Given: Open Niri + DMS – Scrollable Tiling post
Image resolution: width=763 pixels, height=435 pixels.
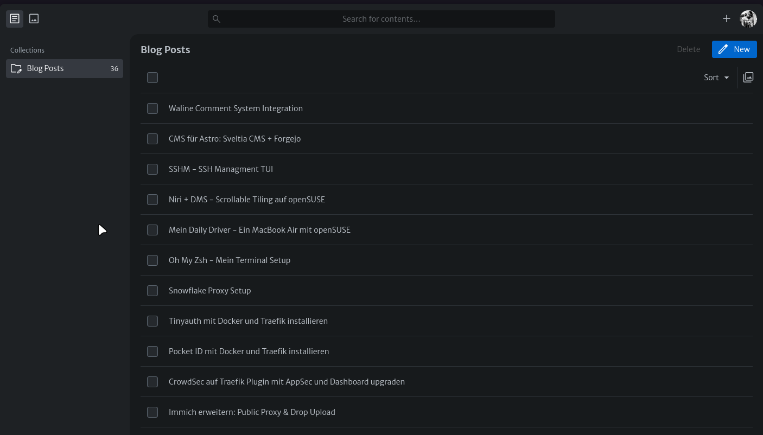Looking at the screenshot, I should (247, 200).
